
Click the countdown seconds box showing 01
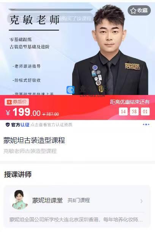[145, 111]
